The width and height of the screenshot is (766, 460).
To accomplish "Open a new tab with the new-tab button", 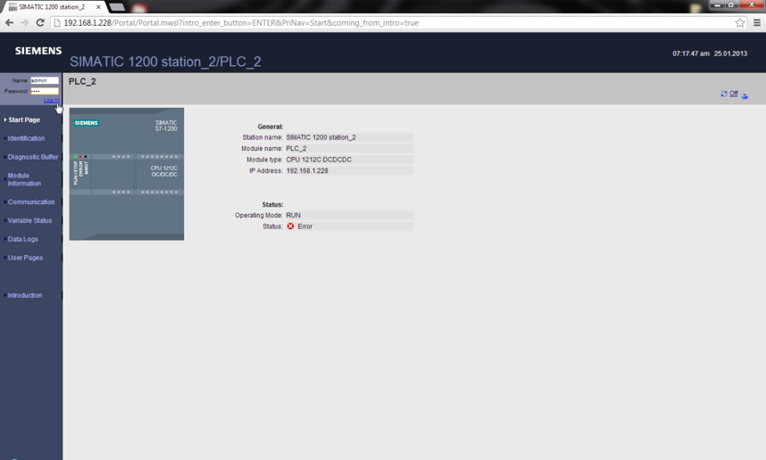I will coord(116,7).
